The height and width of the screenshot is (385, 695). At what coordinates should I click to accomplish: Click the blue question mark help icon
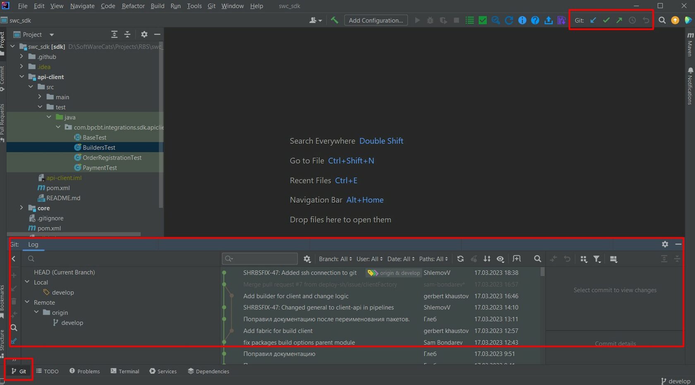(x=535, y=20)
